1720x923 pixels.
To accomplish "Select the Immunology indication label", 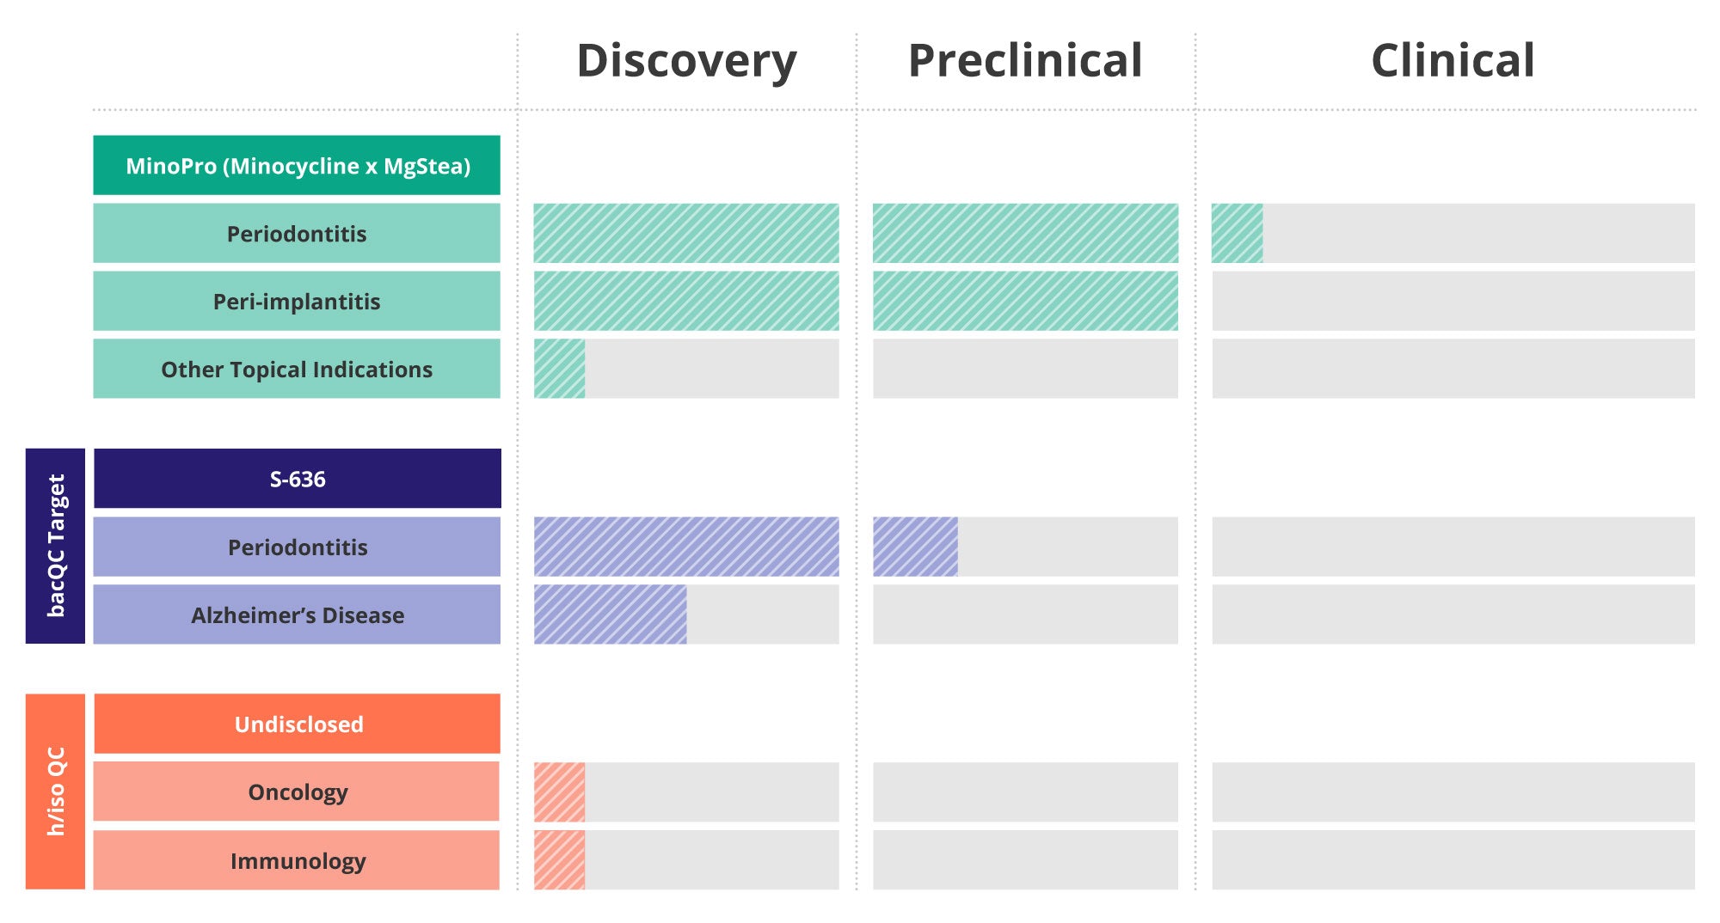I will click(x=297, y=860).
